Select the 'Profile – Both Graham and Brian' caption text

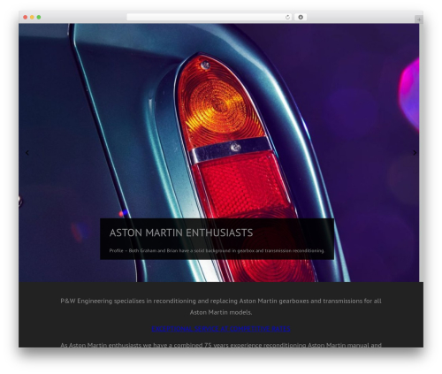click(217, 250)
